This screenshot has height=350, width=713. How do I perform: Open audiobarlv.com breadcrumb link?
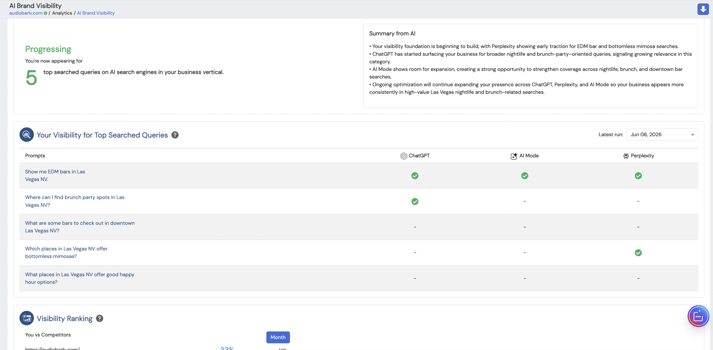(x=26, y=13)
